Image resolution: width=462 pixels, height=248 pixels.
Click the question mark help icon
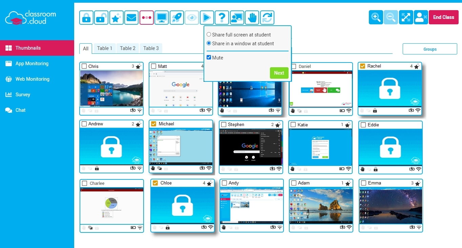222,18
